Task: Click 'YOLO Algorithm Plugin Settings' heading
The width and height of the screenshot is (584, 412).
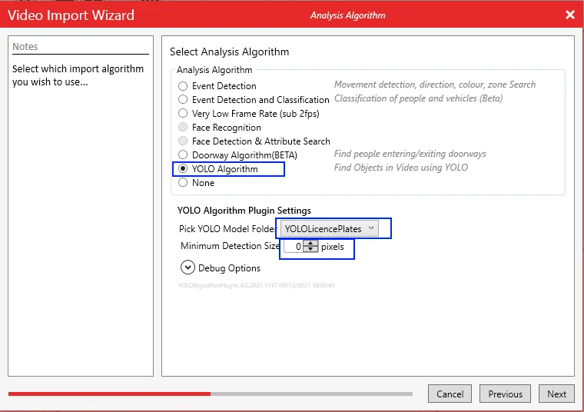Action: click(x=244, y=211)
